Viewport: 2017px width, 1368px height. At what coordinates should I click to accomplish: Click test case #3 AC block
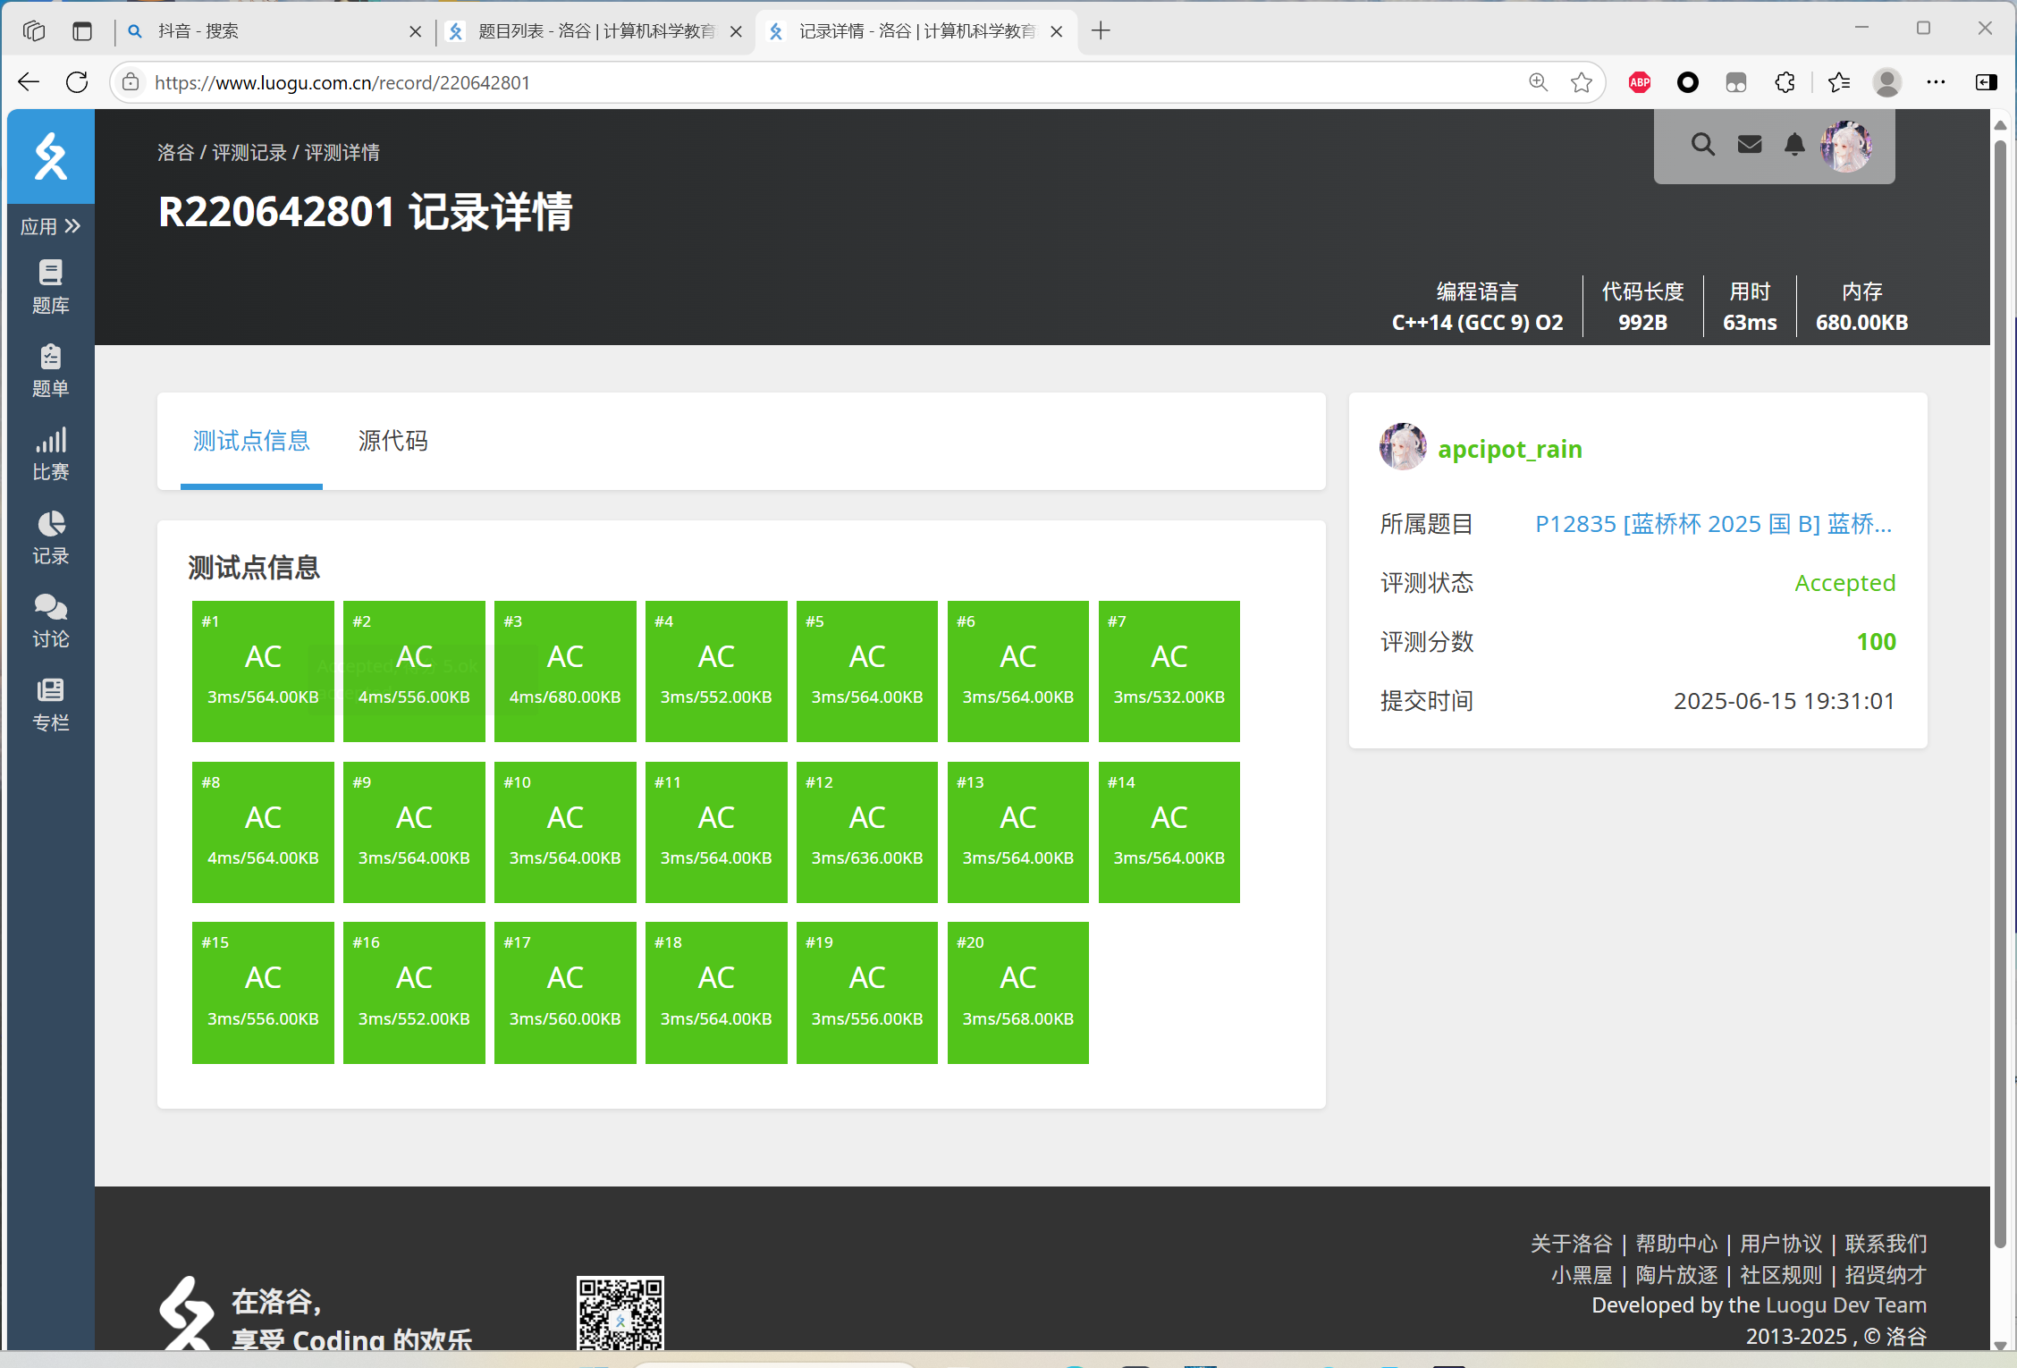[x=565, y=671]
